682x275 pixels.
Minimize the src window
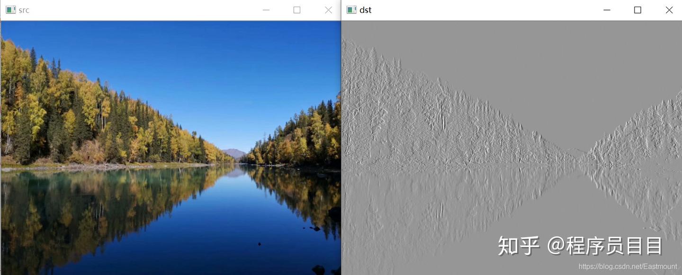(x=266, y=10)
